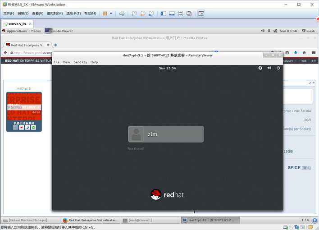Open Send key menu in Remote Viewer
Screen dimensions: 319x230
(x=80, y=62)
